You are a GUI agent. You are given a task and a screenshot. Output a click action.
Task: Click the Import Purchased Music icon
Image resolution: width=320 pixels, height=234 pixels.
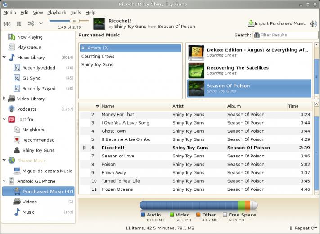pos(251,23)
